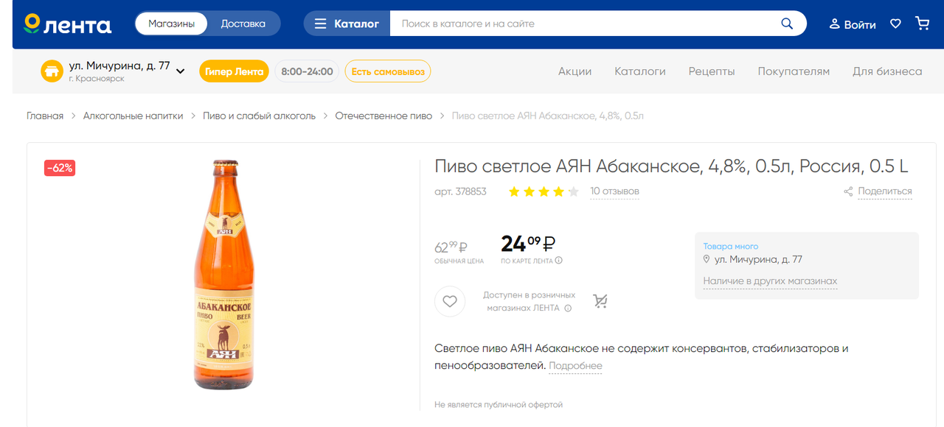The width and height of the screenshot is (944, 427).
Task: Go to Отечественное пиво breadcrumb
Action: pos(383,116)
